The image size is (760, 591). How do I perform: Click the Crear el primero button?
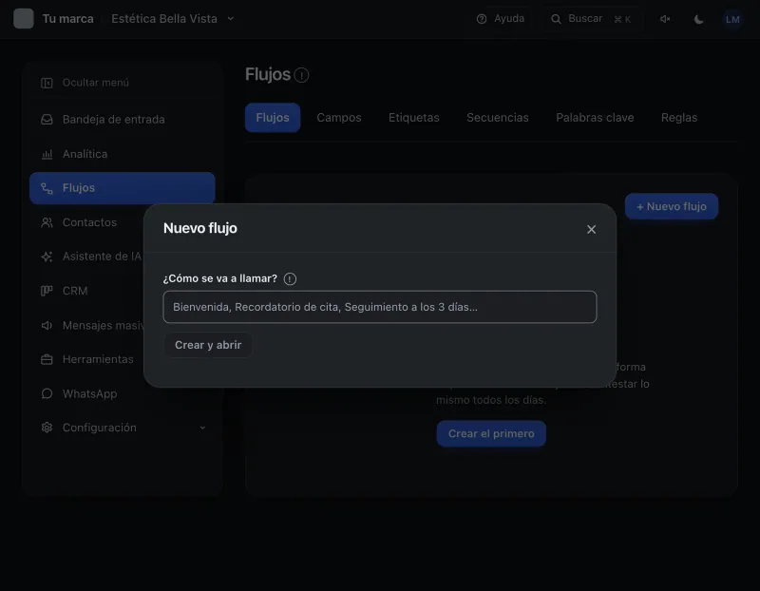pyautogui.click(x=491, y=433)
